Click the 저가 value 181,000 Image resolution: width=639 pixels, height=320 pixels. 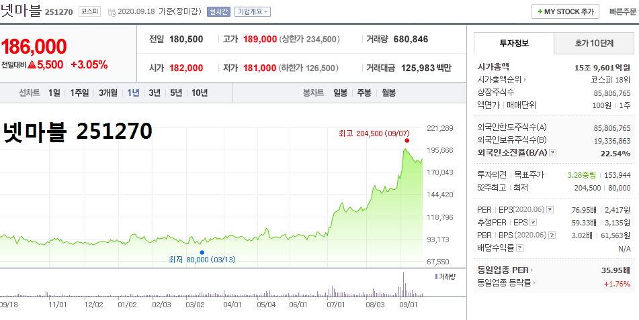[260, 68]
